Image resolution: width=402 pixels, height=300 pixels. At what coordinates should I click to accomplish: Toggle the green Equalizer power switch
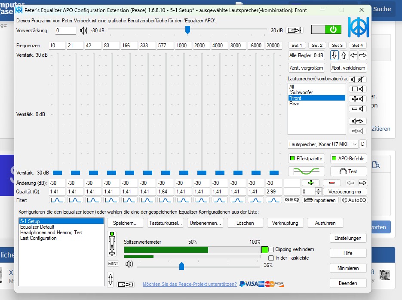click(326, 30)
